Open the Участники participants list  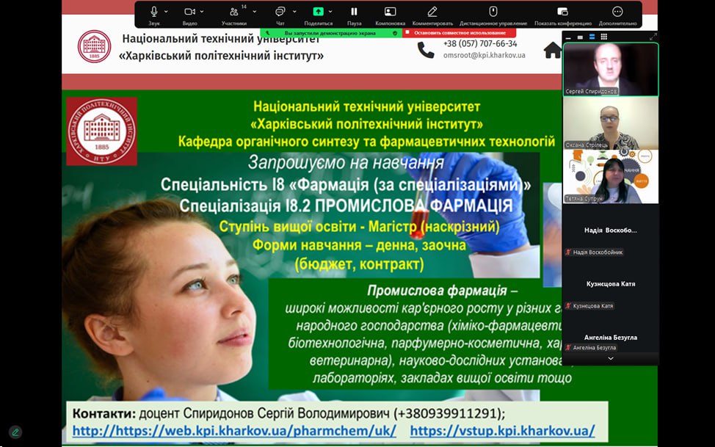coord(234,15)
